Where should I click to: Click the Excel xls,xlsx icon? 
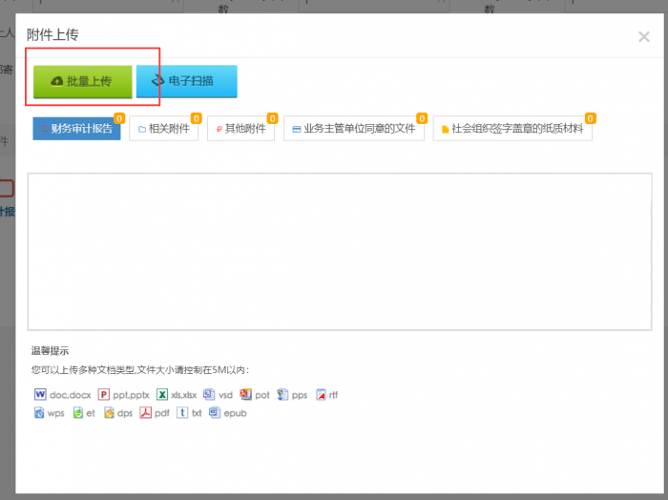click(162, 394)
